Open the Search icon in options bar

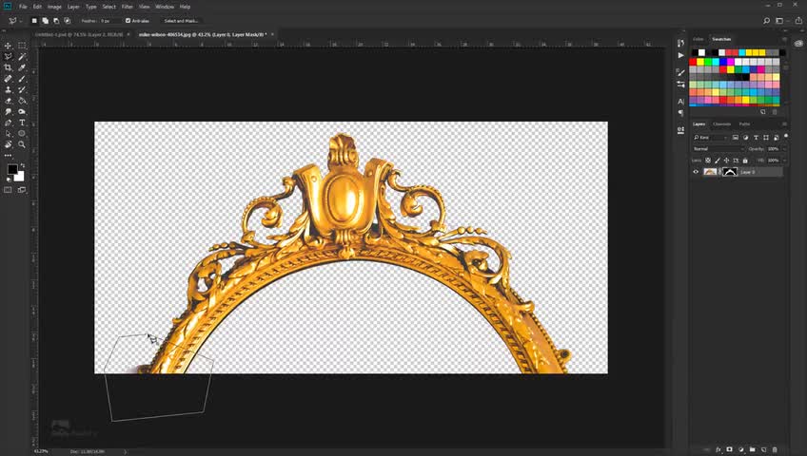point(766,21)
